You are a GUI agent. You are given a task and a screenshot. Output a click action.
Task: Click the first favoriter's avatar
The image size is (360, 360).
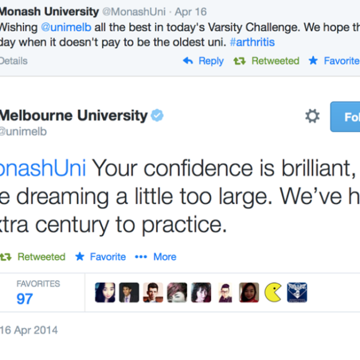[x=105, y=292]
